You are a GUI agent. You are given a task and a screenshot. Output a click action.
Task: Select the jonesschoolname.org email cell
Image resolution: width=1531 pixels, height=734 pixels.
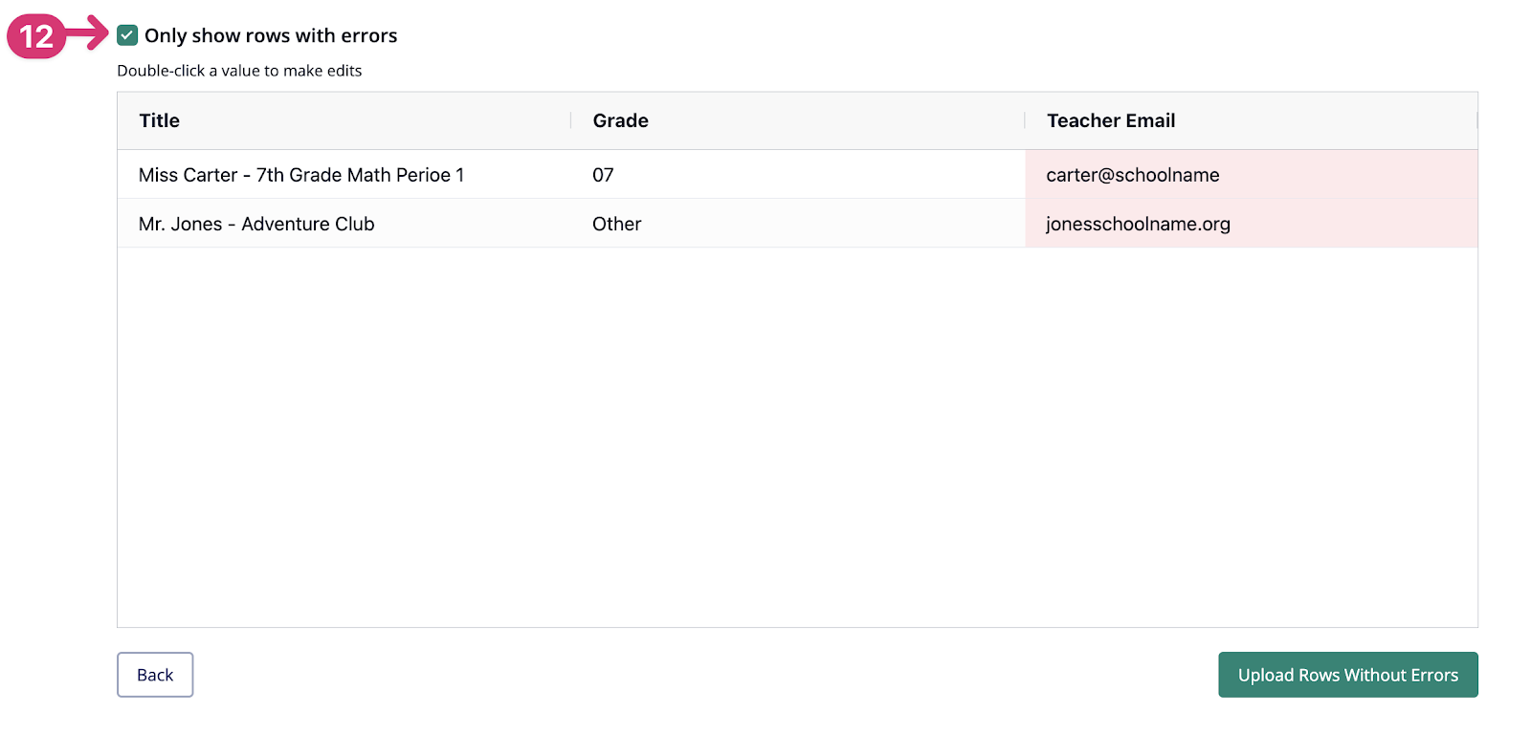[x=1251, y=224]
